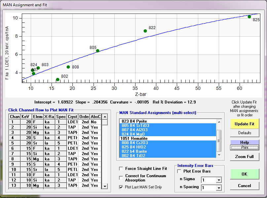Open the n Spacing dropdown
The width and height of the screenshot is (267, 198).
point(218,188)
